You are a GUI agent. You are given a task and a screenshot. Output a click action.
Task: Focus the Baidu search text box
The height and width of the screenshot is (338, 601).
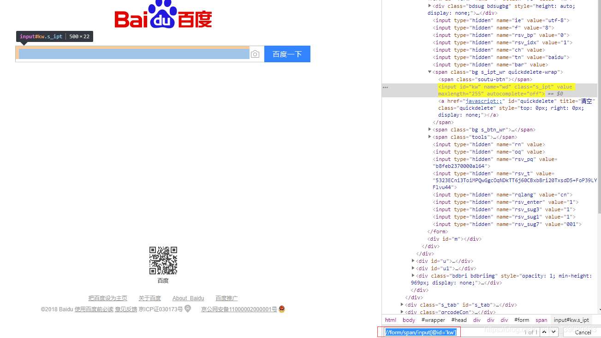134,54
